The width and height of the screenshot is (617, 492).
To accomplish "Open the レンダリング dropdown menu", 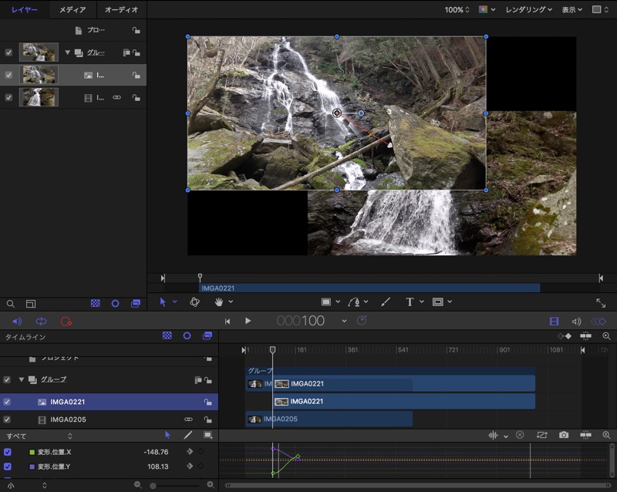I will coord(528,10).
